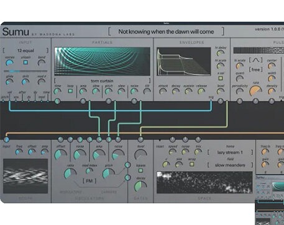Toggle the unison switch in Input
The width and height of the screenshot is (284, 225).
(25, 62)
